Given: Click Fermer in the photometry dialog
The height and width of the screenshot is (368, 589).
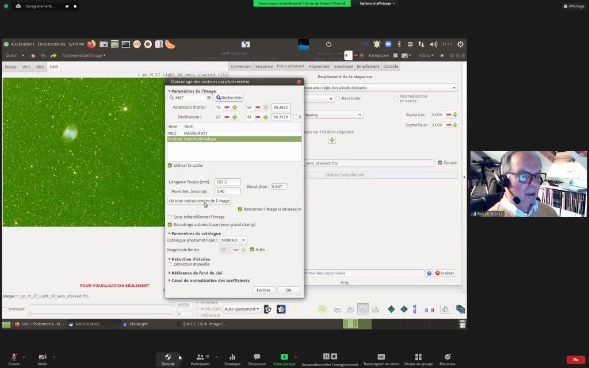Looking at the screenshot, I should click(263, 290).
